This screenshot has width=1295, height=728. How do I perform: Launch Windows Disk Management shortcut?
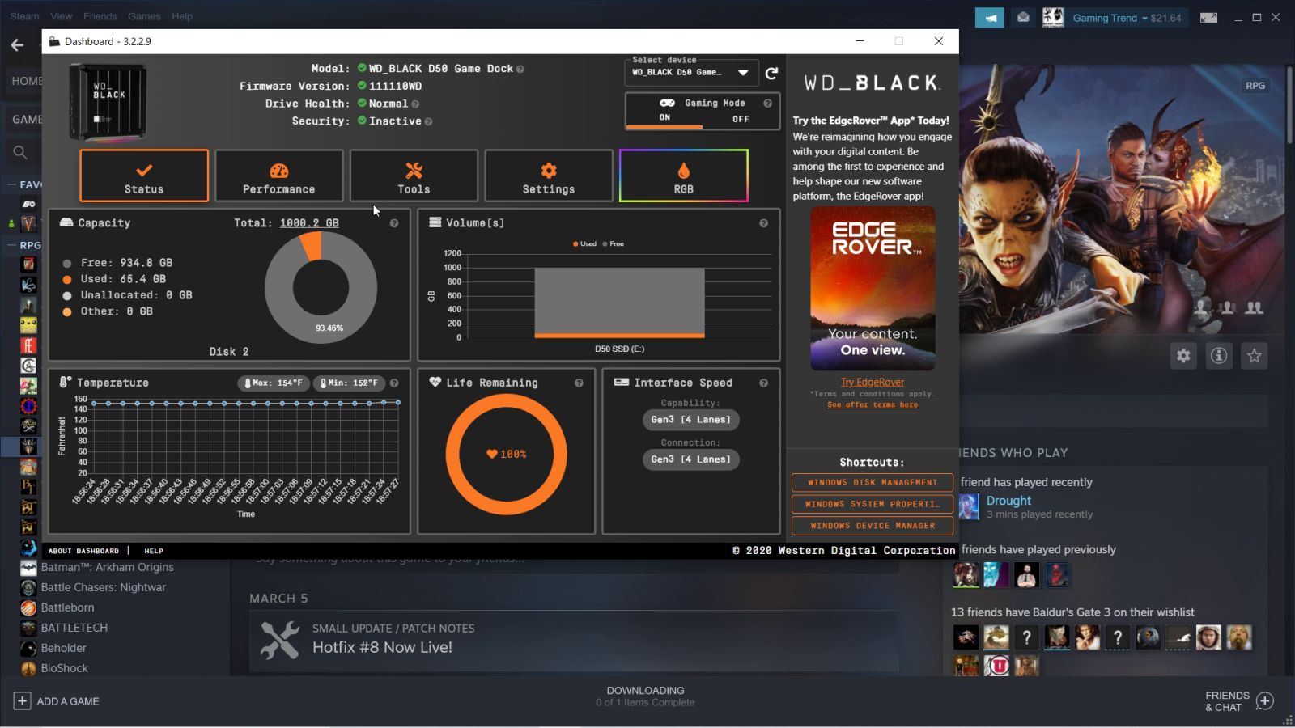[x=873, y=483]
